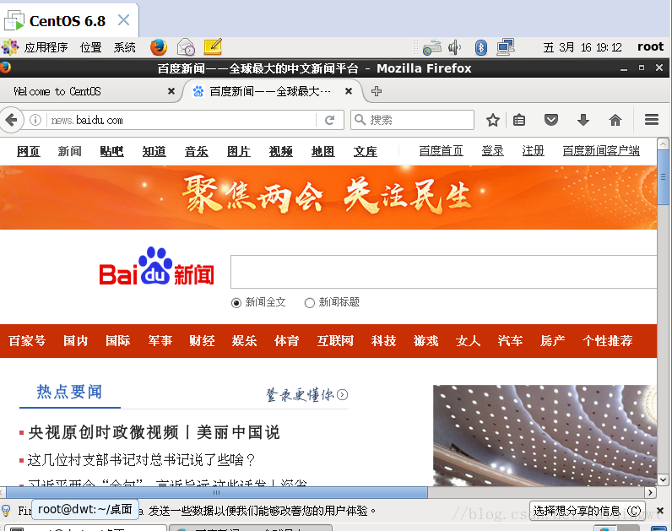Open the 财经 news category
The width and height of the screenshot is (672, 531).
coord(202,341)
